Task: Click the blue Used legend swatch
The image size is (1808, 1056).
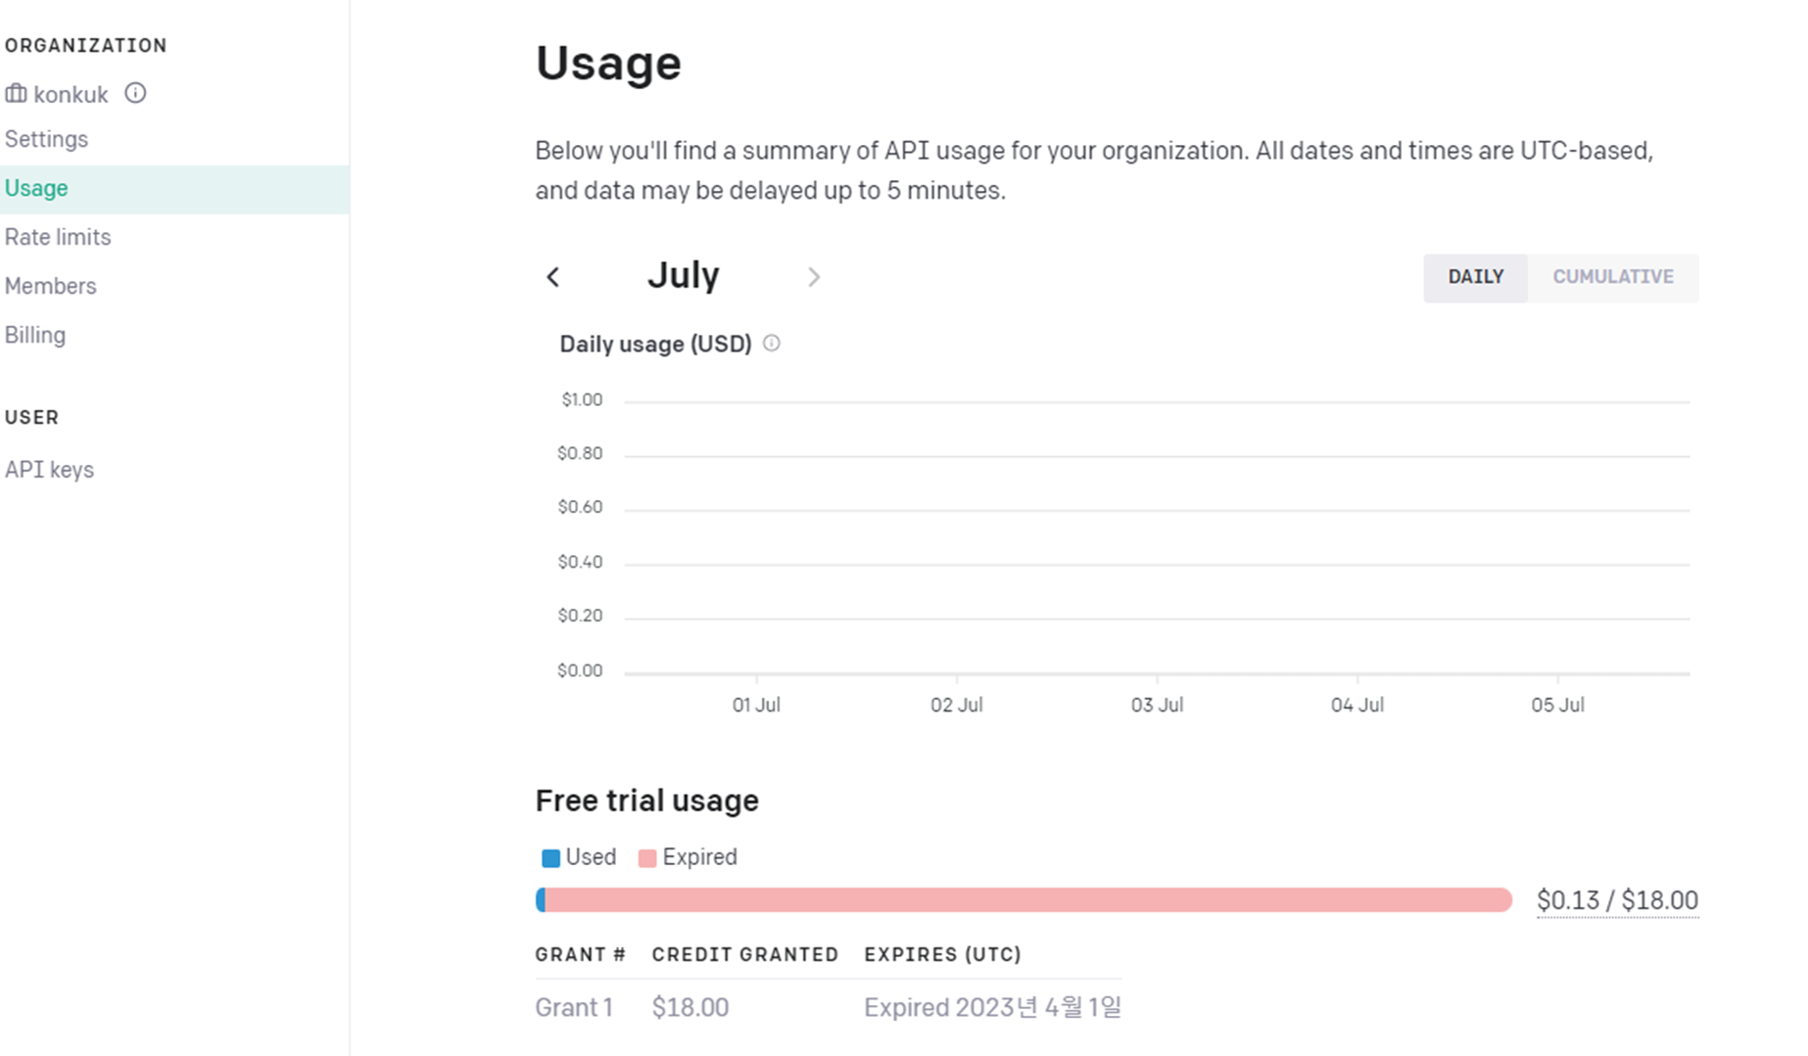Action: pyautogui.click(x=550, y=858)
